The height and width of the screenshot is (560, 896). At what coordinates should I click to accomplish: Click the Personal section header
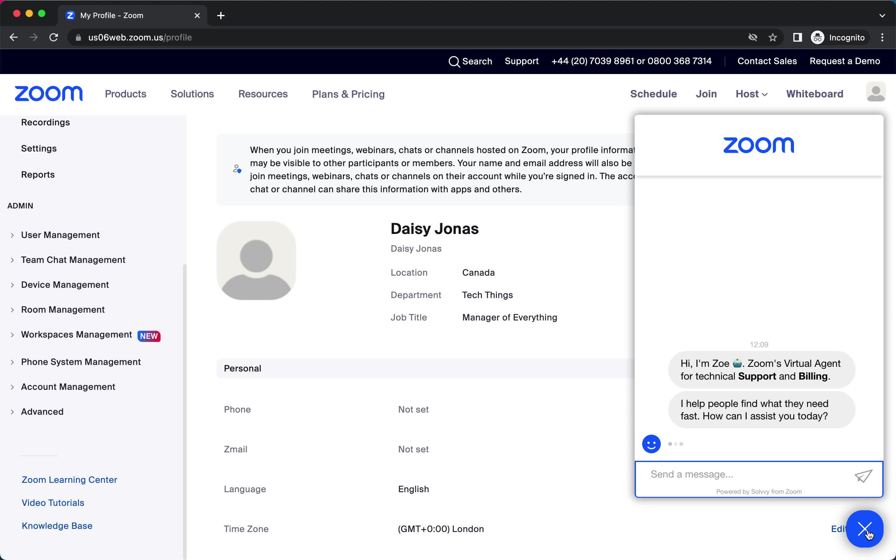tap(243, 369)
